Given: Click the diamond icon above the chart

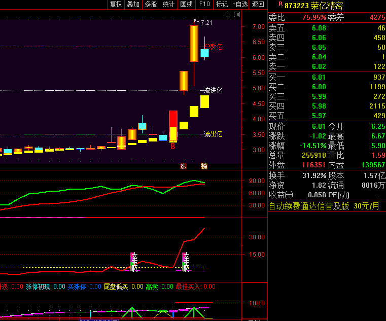Looking at the screenshot, I should [227, 15].
